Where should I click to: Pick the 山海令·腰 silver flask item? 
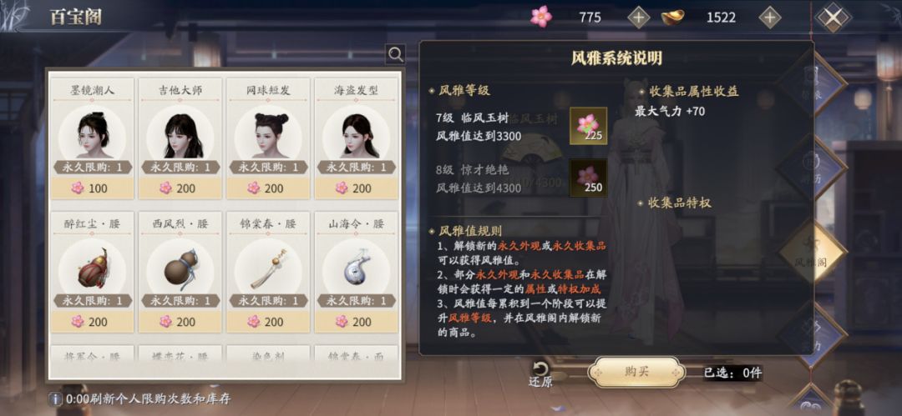point(356,272)
